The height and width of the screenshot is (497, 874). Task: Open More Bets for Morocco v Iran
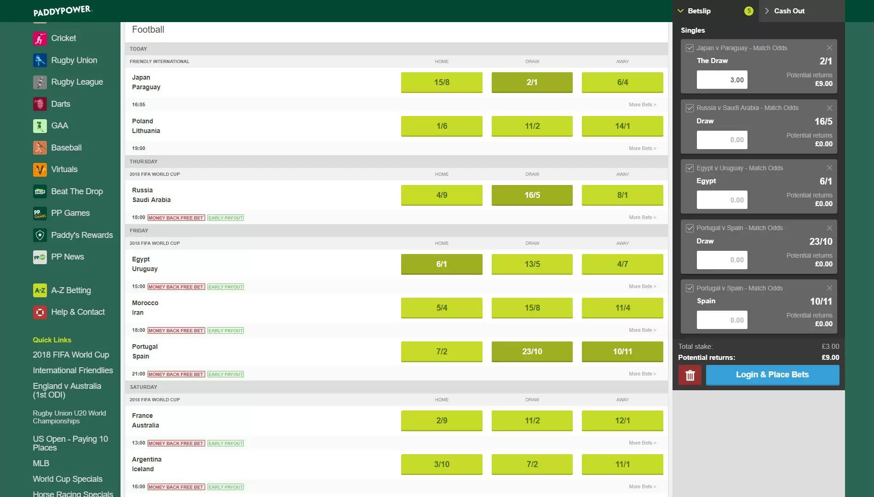click(x=643, y=330)
